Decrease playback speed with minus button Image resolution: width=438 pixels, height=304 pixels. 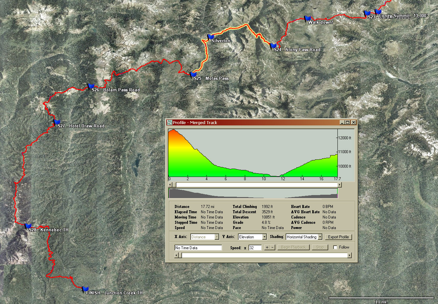click(x=273, y=247)
